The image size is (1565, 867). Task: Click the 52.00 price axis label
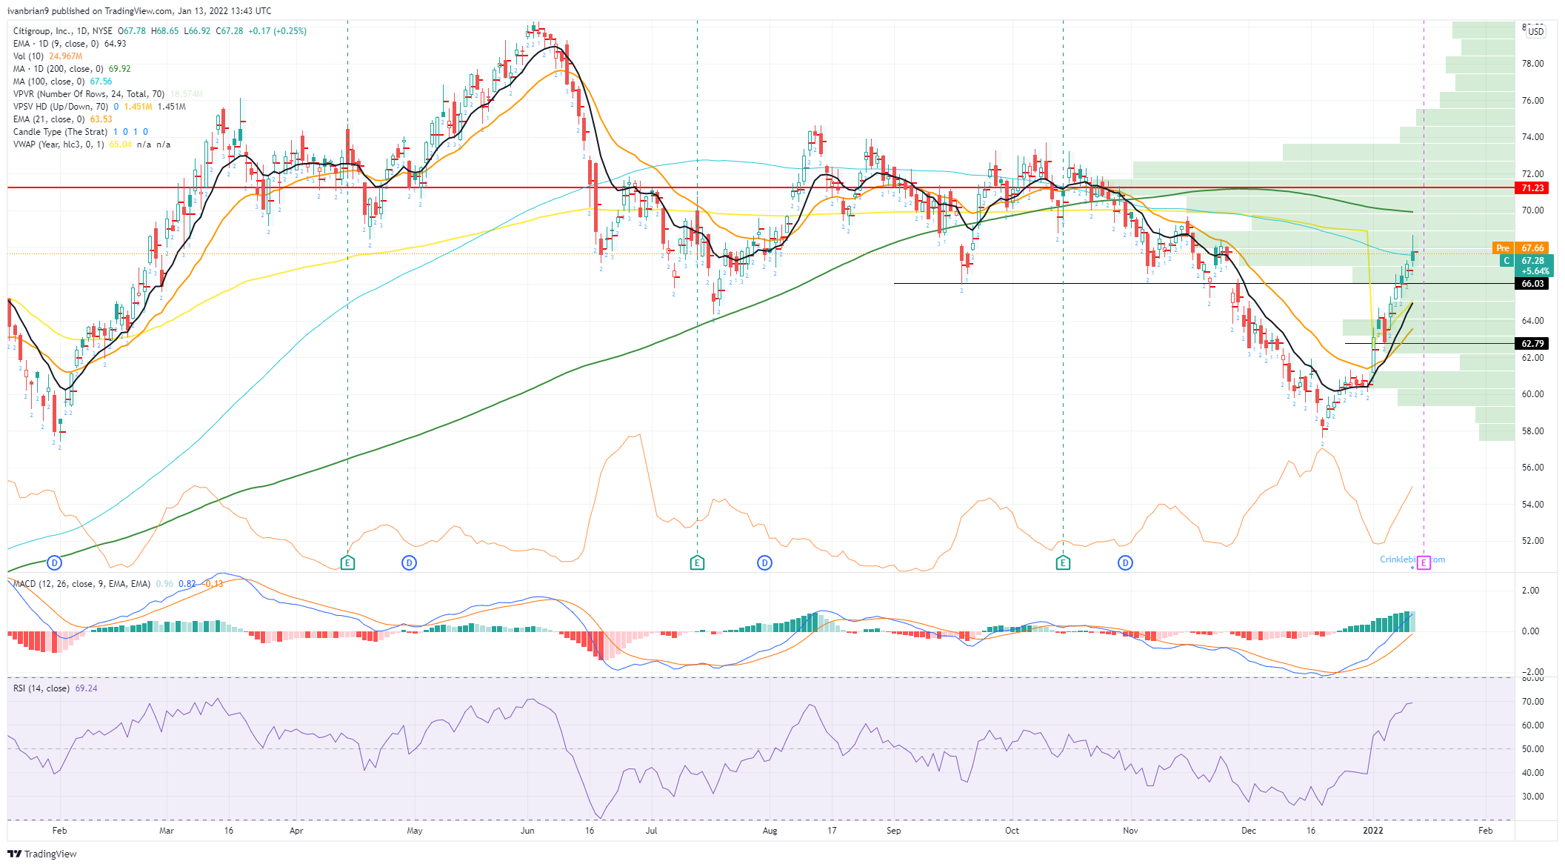tap(1533, 541)
